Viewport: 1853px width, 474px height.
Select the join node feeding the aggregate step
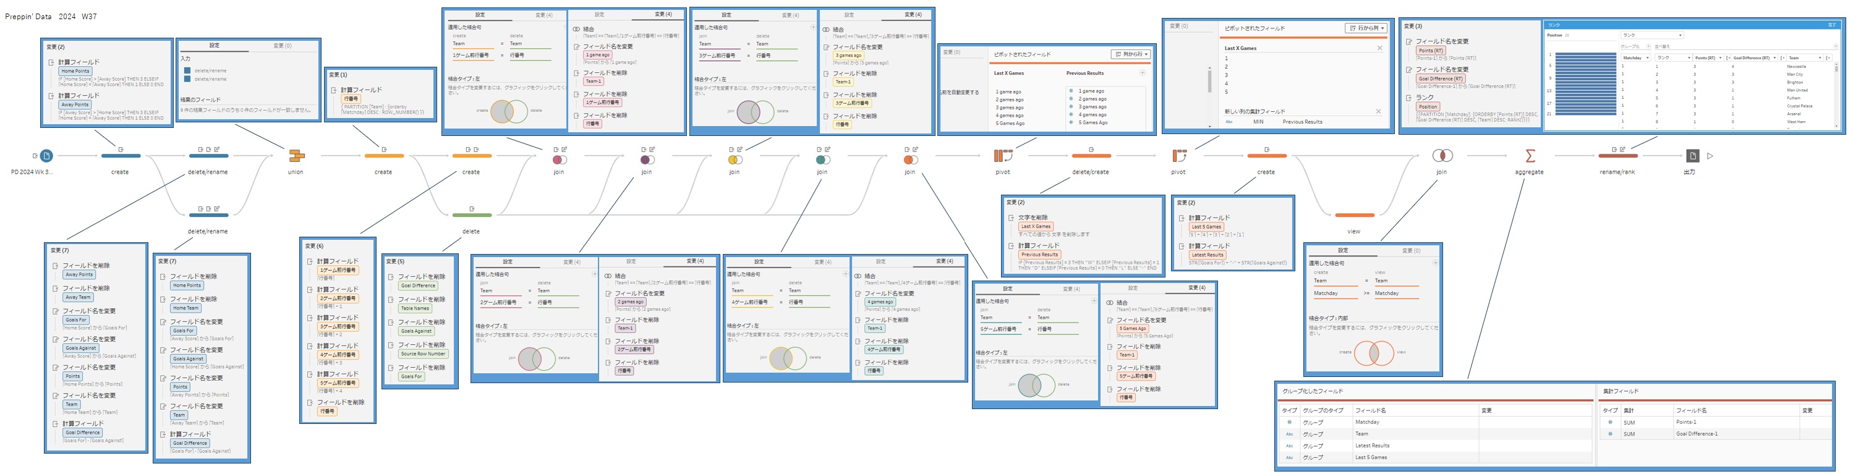tap(1442, 155)
